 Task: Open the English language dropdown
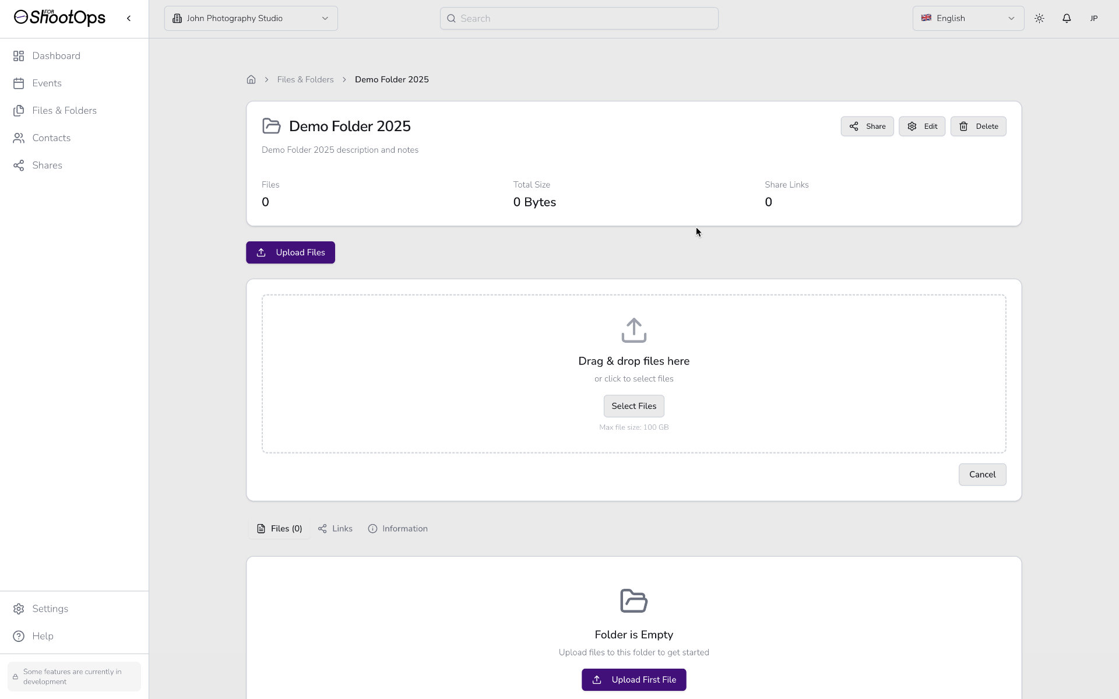967,19
